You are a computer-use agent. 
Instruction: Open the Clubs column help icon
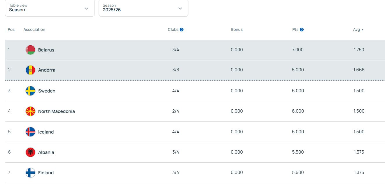pos(182,30)
